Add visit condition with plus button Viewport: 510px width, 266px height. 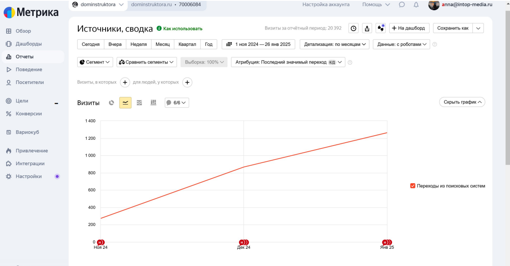point(125,82)
